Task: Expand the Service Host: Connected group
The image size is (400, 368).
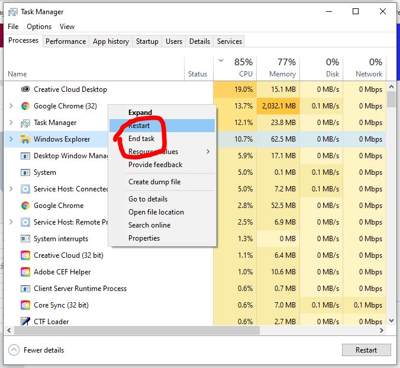Action: coord(11,189)
